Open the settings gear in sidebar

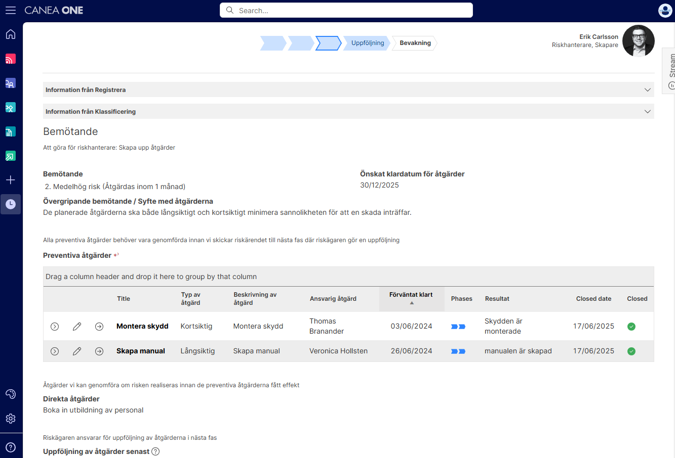pos(11,419)
